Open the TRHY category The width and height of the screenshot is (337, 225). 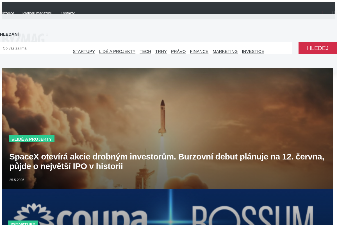pos(161,51)
